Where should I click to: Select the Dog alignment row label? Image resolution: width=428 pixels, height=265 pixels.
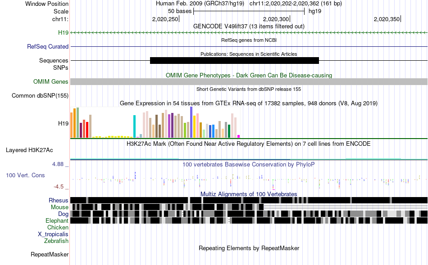click(63, 214)
